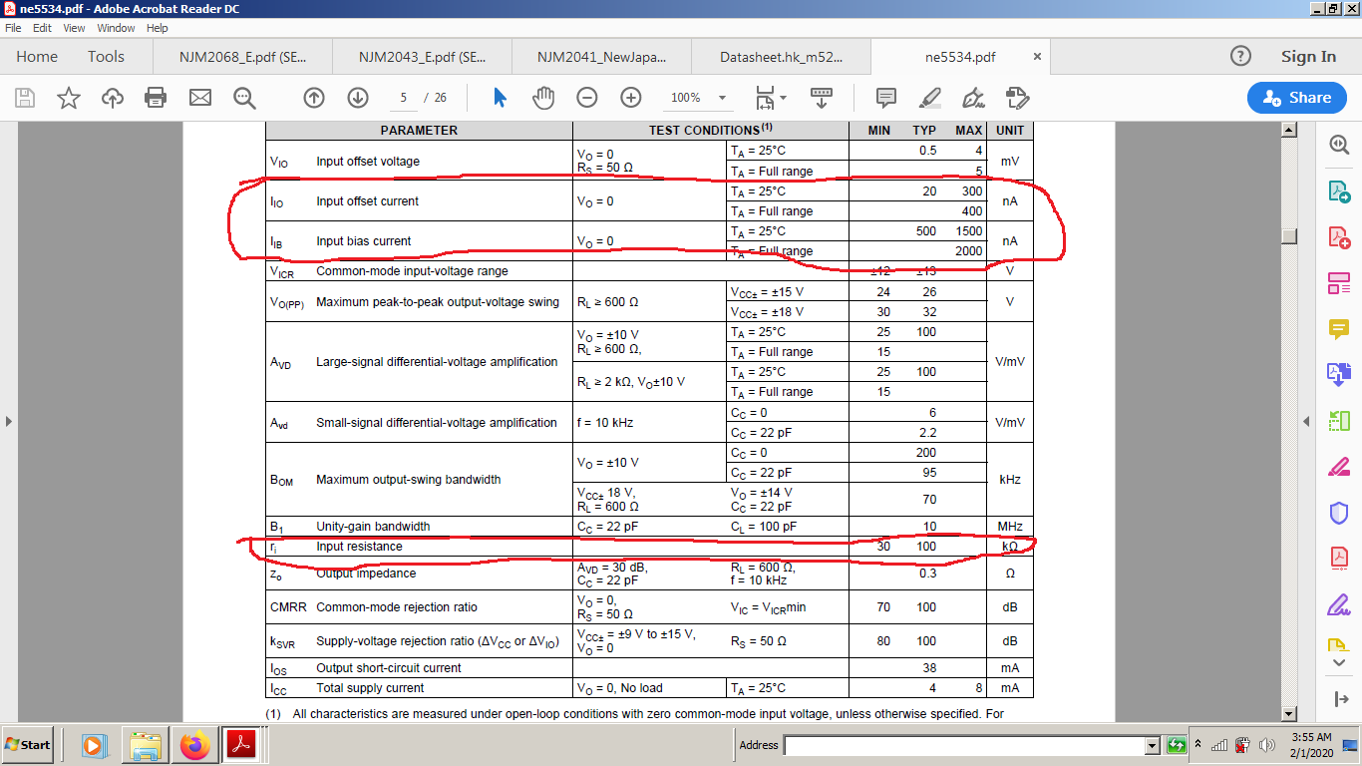Send file by email envelope icon
Viewport: 1362px width, 766px height.
click(200, 98)
